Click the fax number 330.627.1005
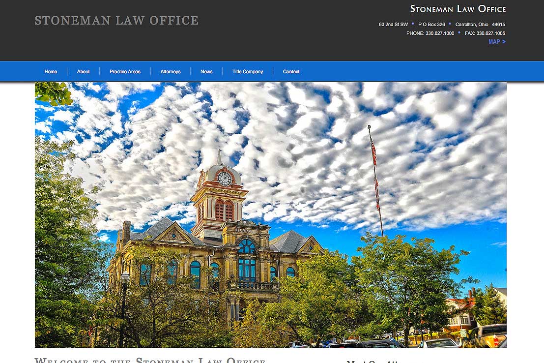Image resolution: width=544 pixels, height=363 pixels. [x=491, y=33]
